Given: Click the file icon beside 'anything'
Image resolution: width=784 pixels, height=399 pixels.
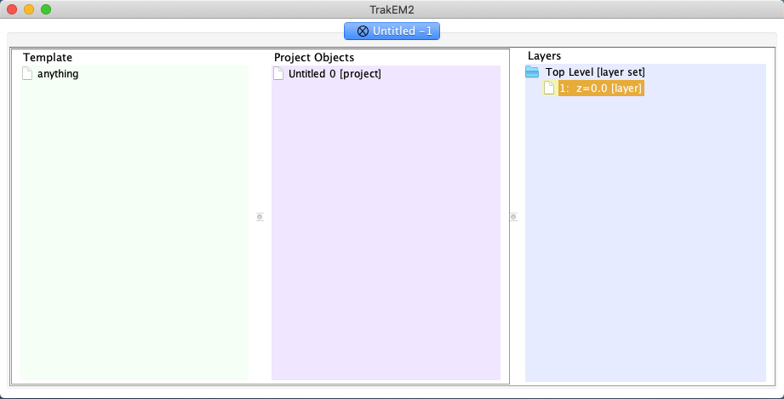Looking at the screenshot, I should (x=27, y=74).
